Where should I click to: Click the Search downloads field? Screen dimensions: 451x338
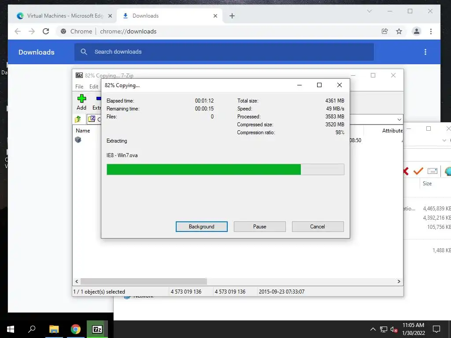tap(224, 52)
